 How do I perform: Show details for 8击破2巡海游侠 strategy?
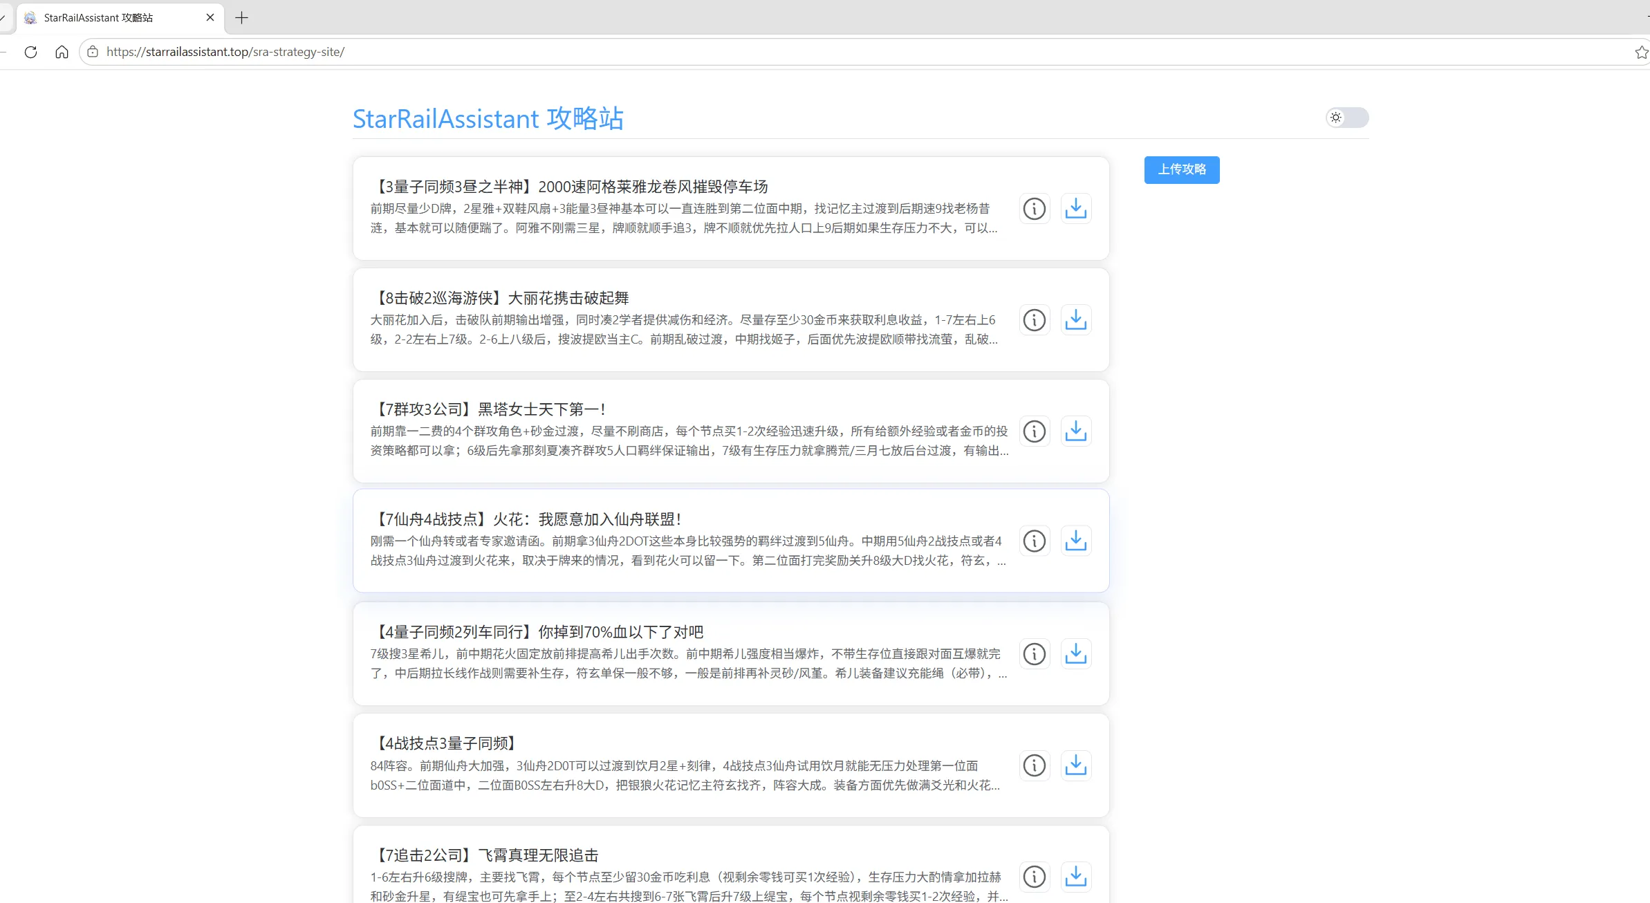1035,320
